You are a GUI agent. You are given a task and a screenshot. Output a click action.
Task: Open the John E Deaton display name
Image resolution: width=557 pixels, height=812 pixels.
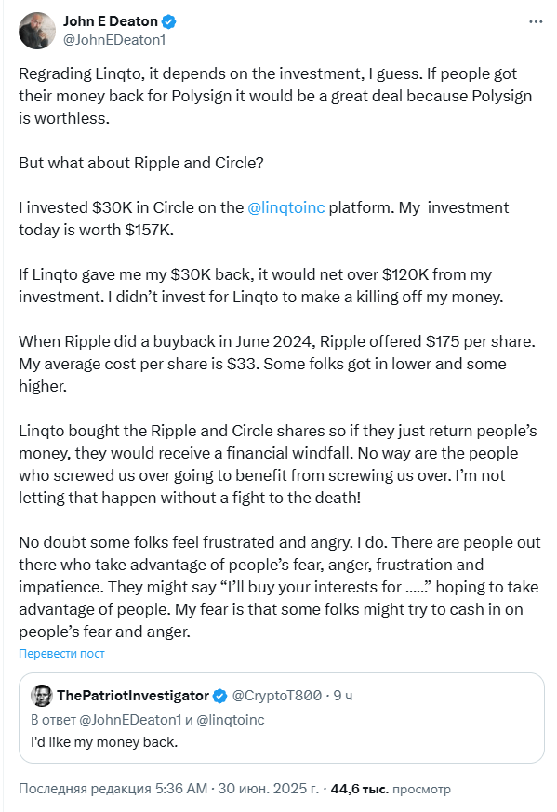111,21
